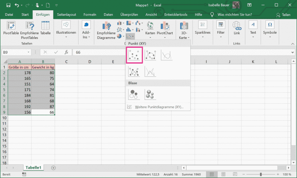Switch to normal view button in status bar

coord(212,174)
